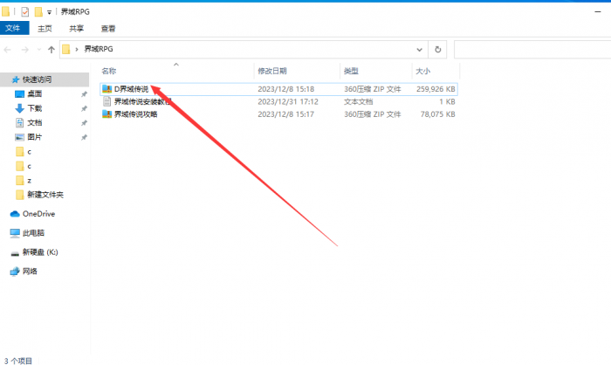Refresh the folder view
The width and height of the screenshot is (611, 365).
click(x=437, y=50)
